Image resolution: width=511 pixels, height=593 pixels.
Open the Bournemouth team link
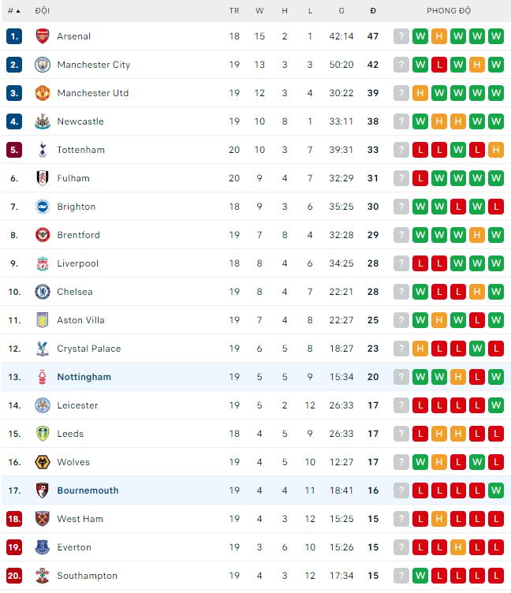[88, 490]
